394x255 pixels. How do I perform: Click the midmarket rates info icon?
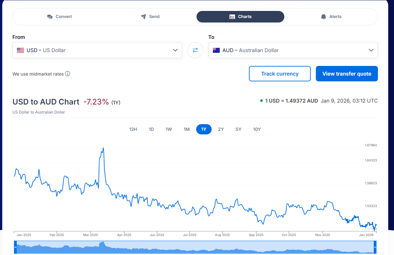[68, 74]
